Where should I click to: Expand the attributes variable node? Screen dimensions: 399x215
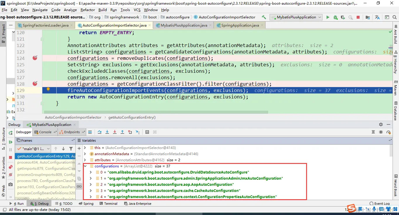[x=85, y=160]
